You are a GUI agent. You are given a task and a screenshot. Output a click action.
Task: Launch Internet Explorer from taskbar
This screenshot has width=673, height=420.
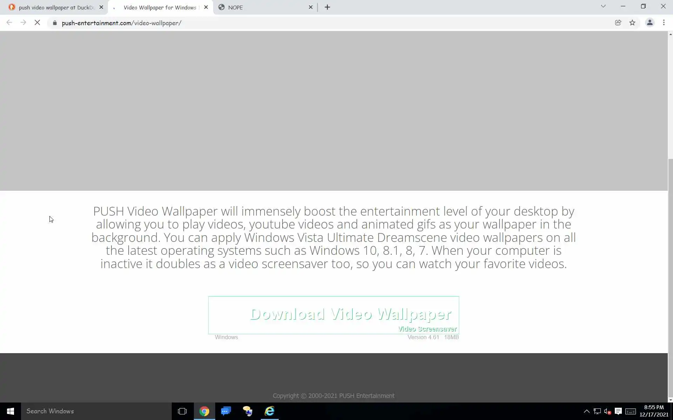click(x=269, y=411)
